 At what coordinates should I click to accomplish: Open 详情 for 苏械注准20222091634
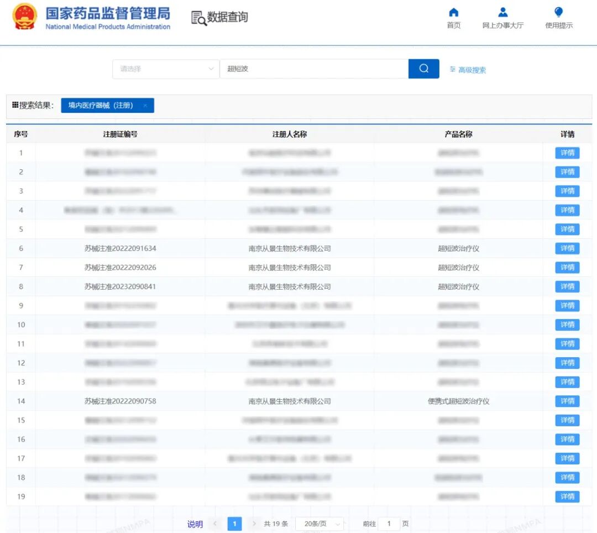[567, 248]
